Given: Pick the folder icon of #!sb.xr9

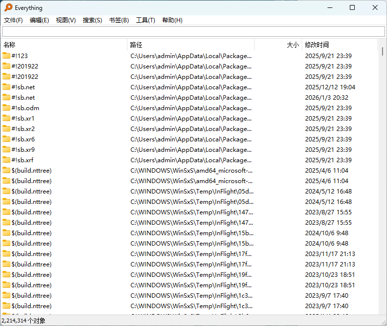Looking at the screenshot, I should coord(6,149).
